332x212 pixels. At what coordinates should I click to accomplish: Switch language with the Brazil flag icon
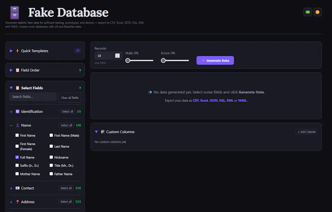pos(308,12)
